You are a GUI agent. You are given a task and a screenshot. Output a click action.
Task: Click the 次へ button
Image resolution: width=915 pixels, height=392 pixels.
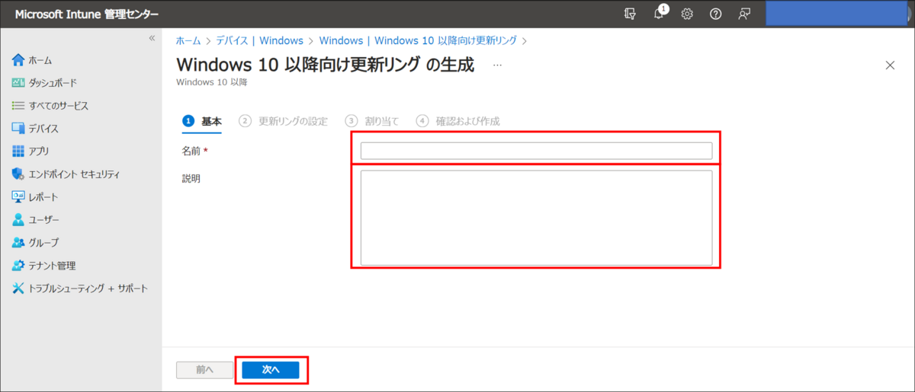coord(271,370)
